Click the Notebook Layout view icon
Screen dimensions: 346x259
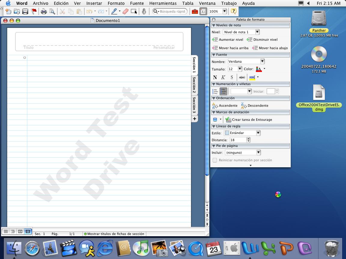[x=28, y=231]
